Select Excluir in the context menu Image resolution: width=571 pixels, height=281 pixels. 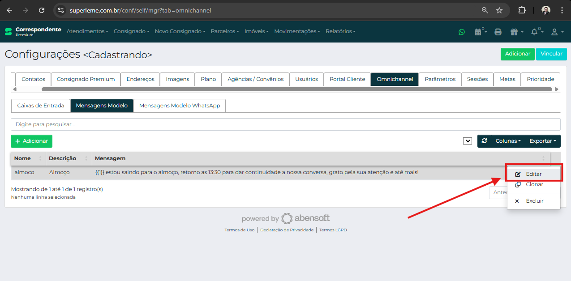coord(534,201)
